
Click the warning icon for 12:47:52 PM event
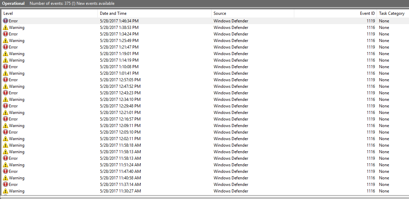tap(6, 86)
